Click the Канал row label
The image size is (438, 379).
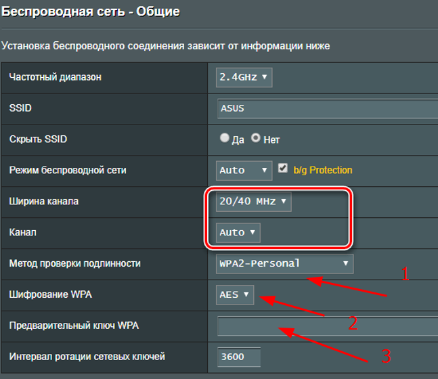(x=23, y=232)
